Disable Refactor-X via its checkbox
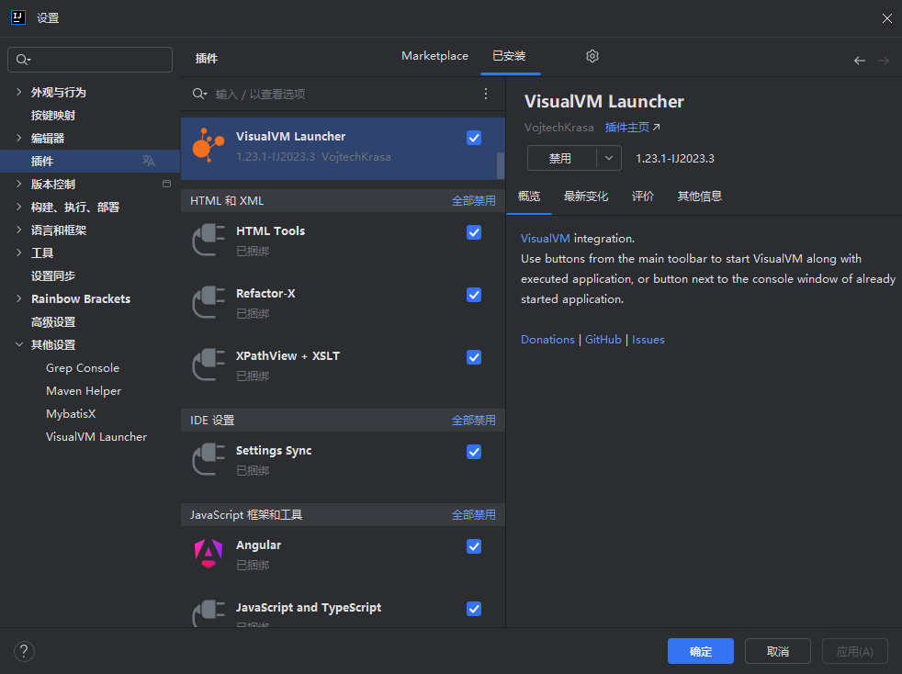Image resolution: width=902 pixels, height=674 pixels. (474, 295)
